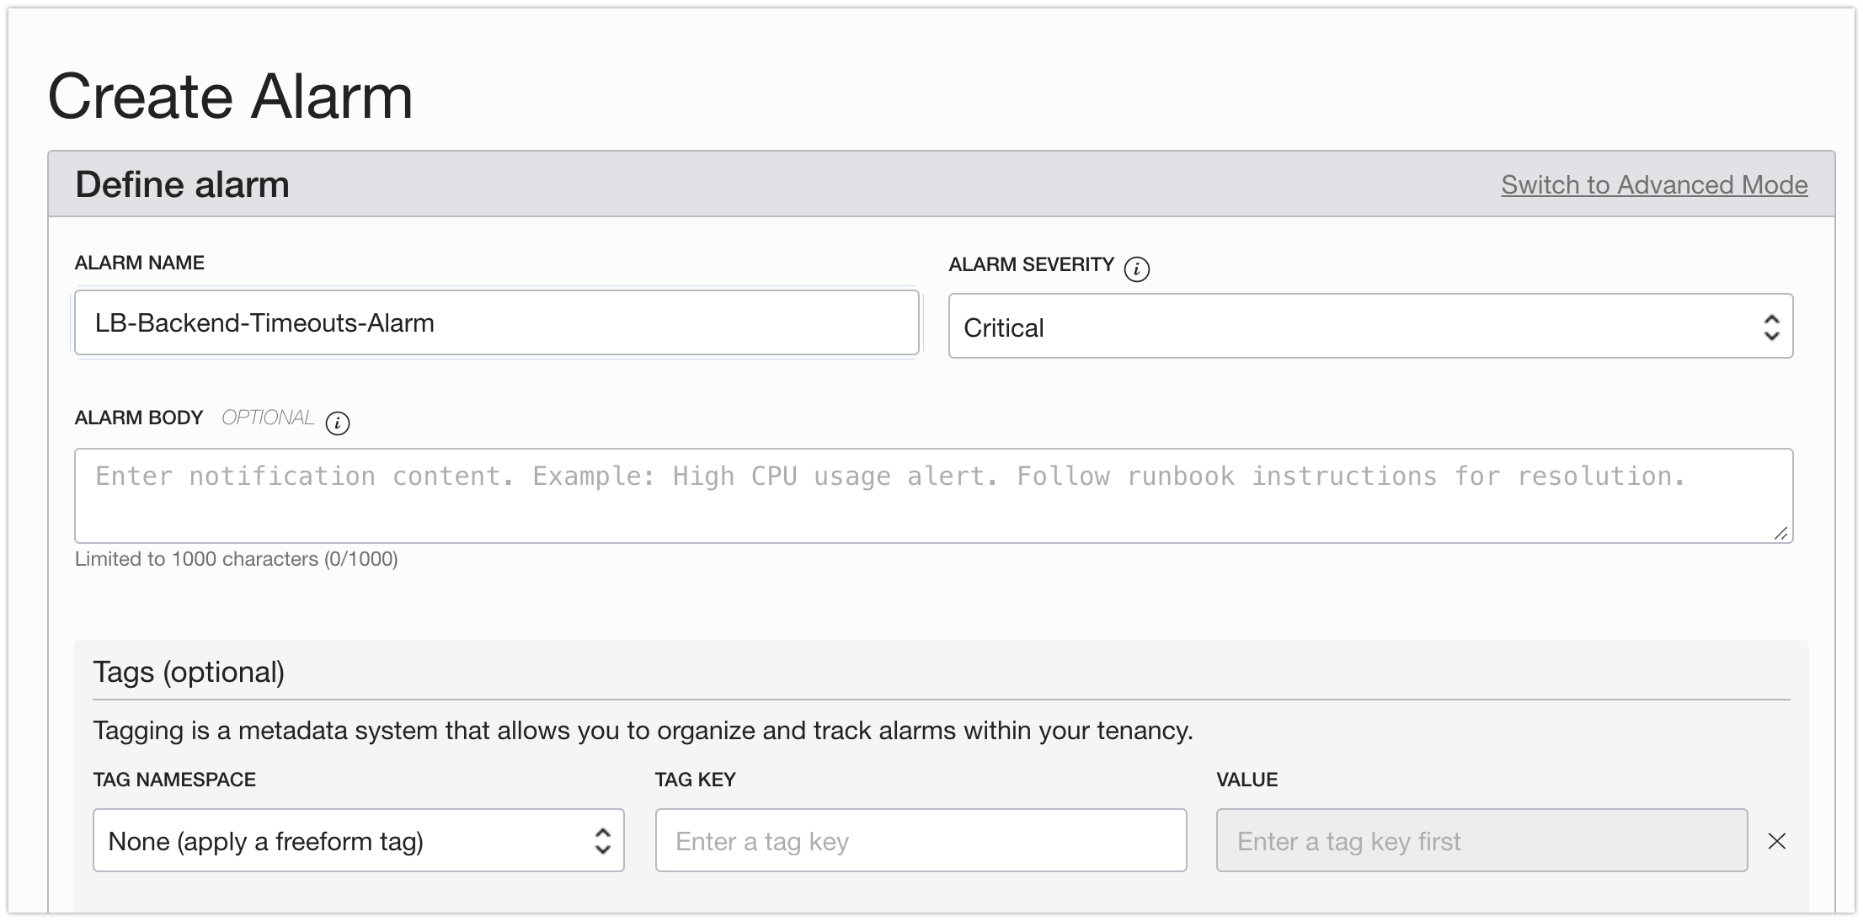Click the Tag Namespace stepper chevron icon
Viewport: 1863px width, 921px height.
602,840
